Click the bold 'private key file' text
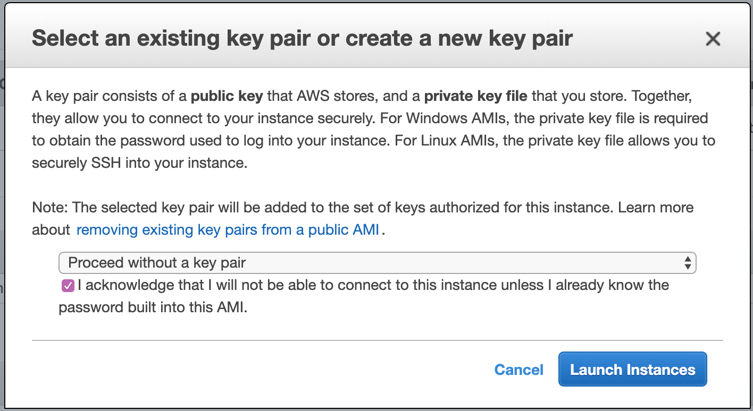753x411 pixels. pyautogui.click(x=475, y=96)
